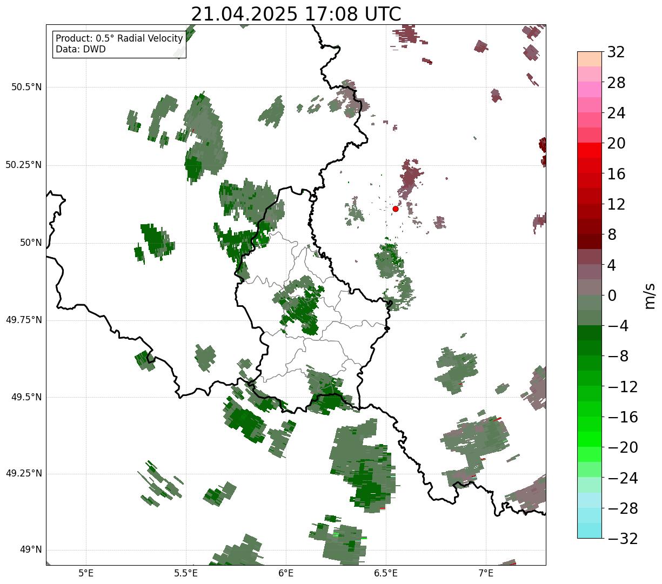The image size is (662, 584).
Task: Click the cyan bottom swatch of the colorbar
Action: point(590,531)
